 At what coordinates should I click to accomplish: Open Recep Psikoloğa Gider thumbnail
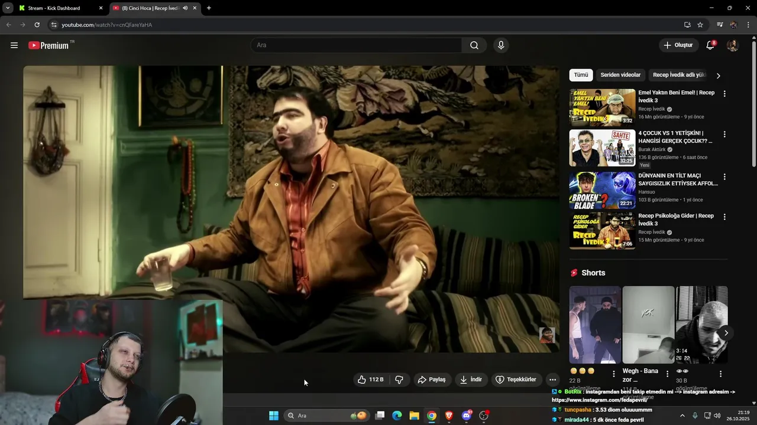(602, 230)
